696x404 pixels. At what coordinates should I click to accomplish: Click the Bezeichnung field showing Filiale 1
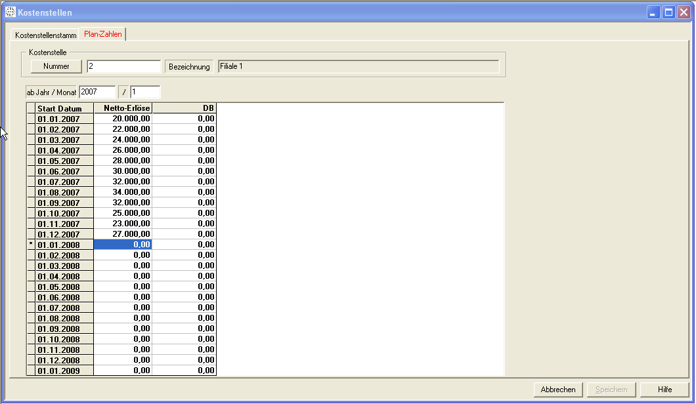click(358, 66)
